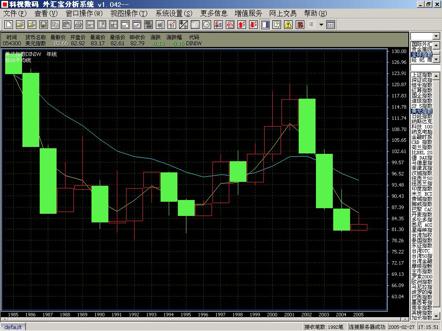
Task: Click the index list scroll-up arrow
Action: click(x=436, y=75)
